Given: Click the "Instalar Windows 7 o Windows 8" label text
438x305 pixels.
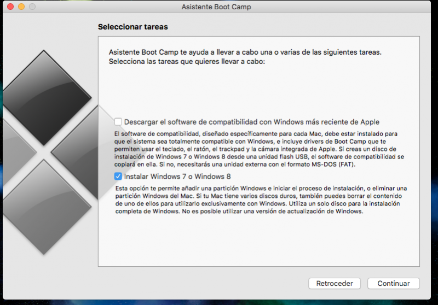Looking at the screenshot, I should pyautogui.click(x=177, y=177).
